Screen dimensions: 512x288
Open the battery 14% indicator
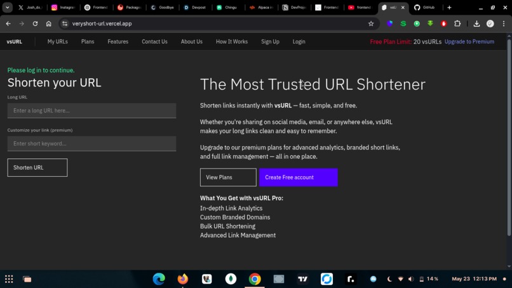click(429, 279)
